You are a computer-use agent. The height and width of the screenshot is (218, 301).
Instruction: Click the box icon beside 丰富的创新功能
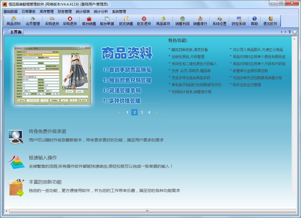pyautogui.click(x=16, y=187)
